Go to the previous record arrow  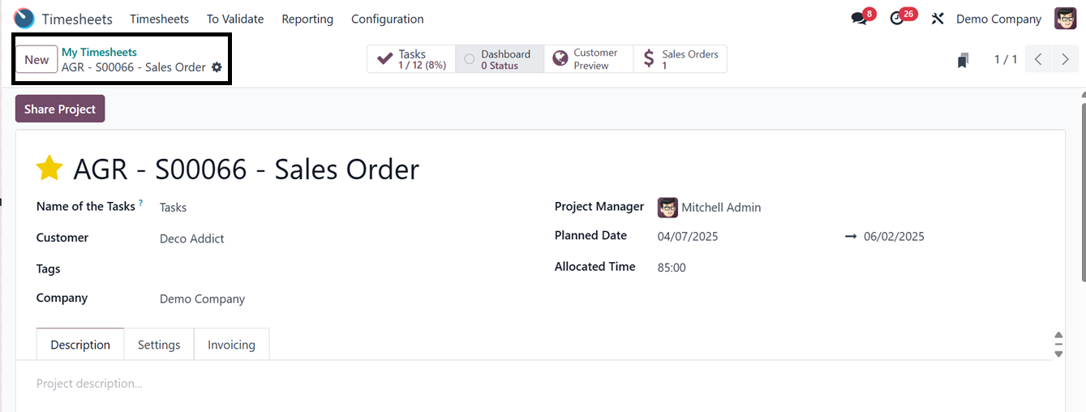pyautogui.click(x=1038, y=59)
